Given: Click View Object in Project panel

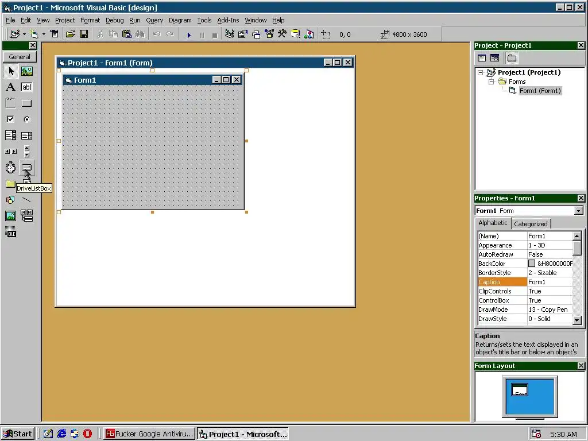Looking at the screenshot, I should [494, 58].
